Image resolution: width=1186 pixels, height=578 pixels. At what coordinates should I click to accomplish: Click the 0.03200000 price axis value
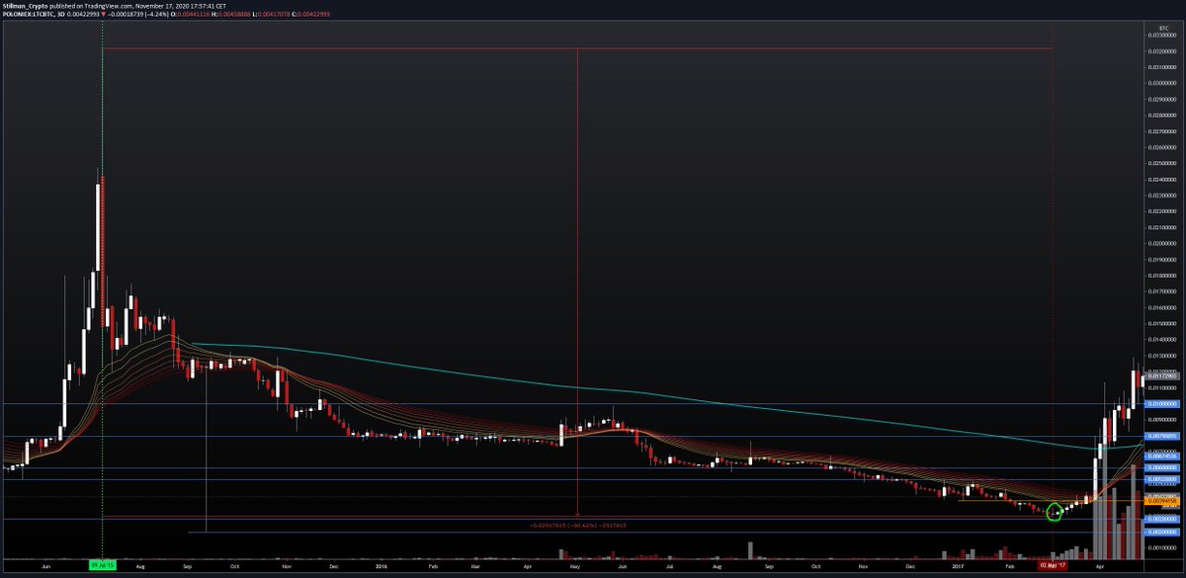pos(1162,51)
